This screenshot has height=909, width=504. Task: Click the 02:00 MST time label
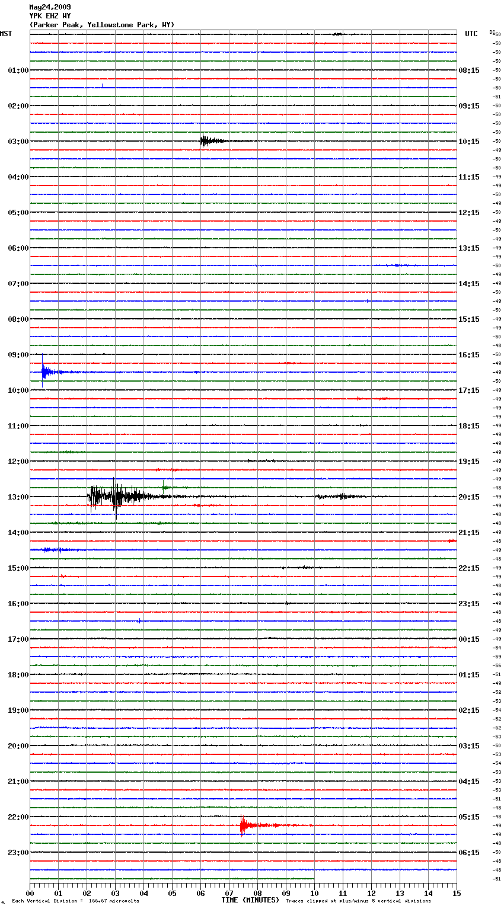[x=18, y=106]
